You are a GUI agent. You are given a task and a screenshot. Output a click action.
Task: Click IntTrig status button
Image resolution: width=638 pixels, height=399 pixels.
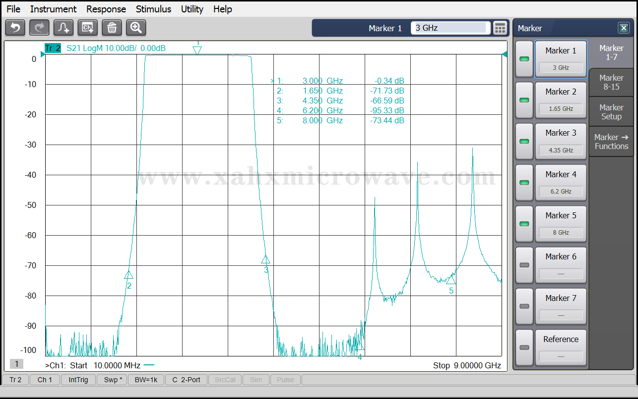[x=78, y=380]
